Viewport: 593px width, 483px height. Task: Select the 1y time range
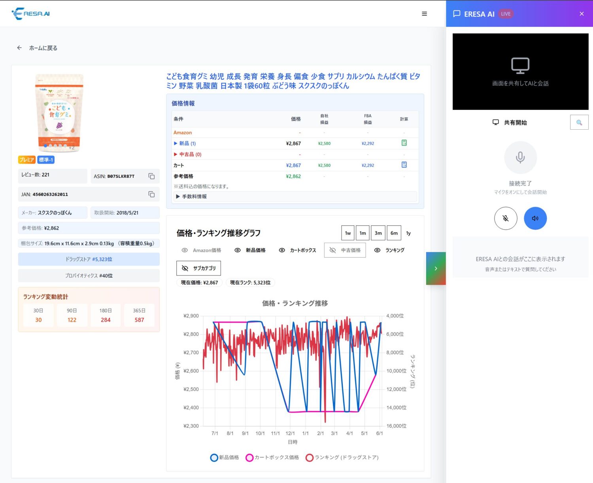[408, 233]
